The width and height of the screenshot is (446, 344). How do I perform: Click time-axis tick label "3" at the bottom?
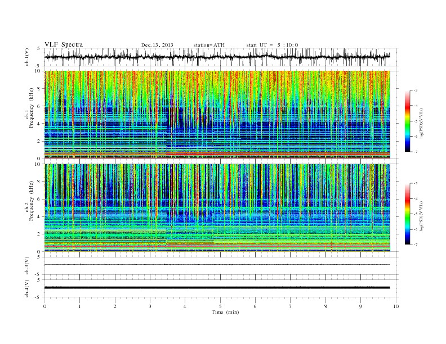tap(150, 306)
